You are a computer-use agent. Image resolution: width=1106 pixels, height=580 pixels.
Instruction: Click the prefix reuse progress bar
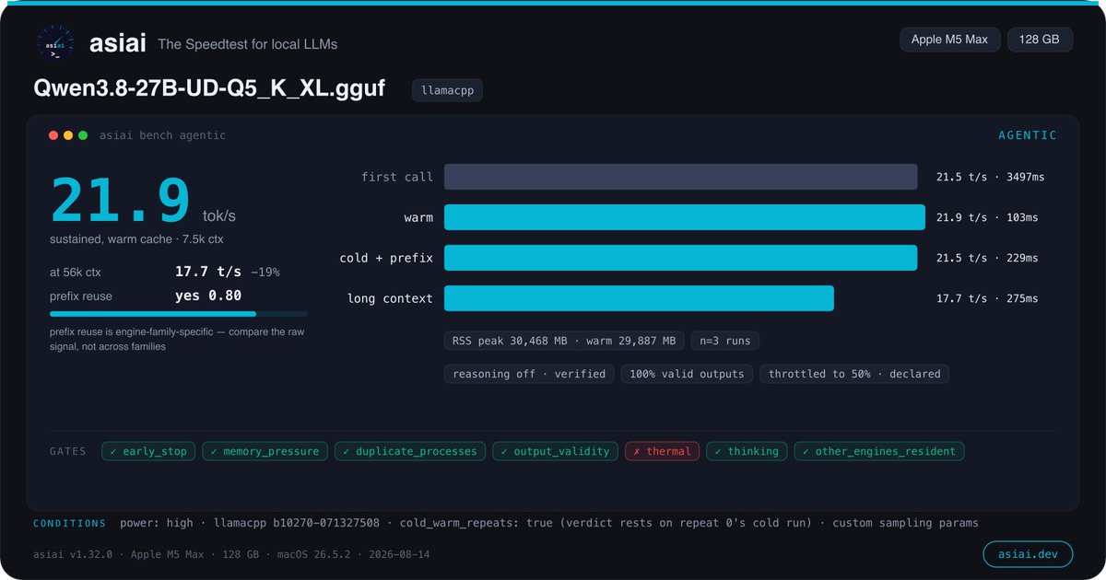pos(178,314)
